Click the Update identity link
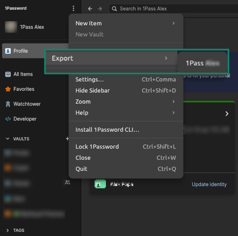This screenshot has height=236, width=238. pyautogui.click(x=209, y=184)
